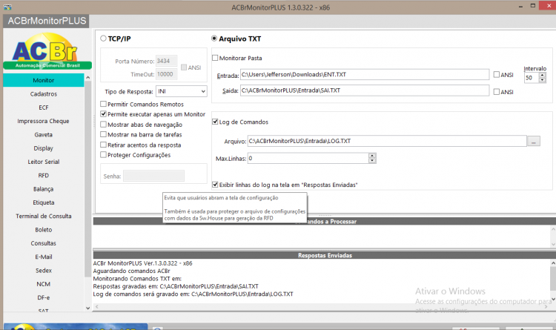Image resolution: width=556 pixels, height=330 pixels.
Task: Click scroll down arrow in Respostas Enviadas
Action: coord(553,299)
